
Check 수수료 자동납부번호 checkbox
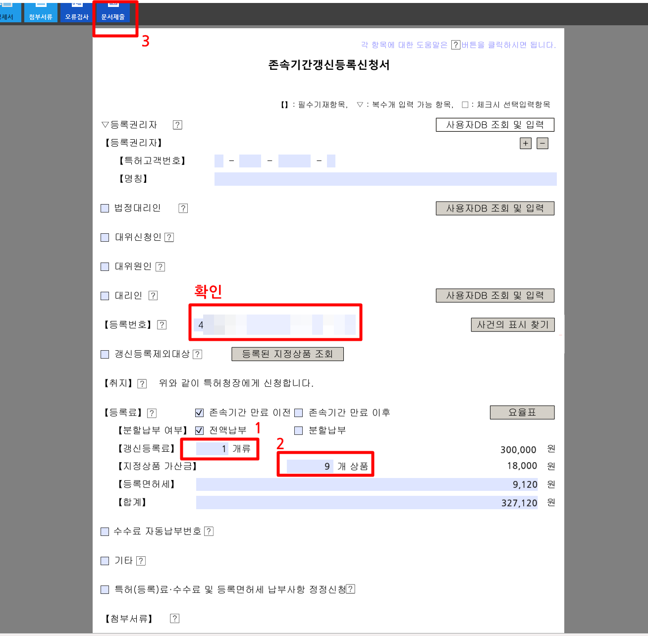point(105,532)
